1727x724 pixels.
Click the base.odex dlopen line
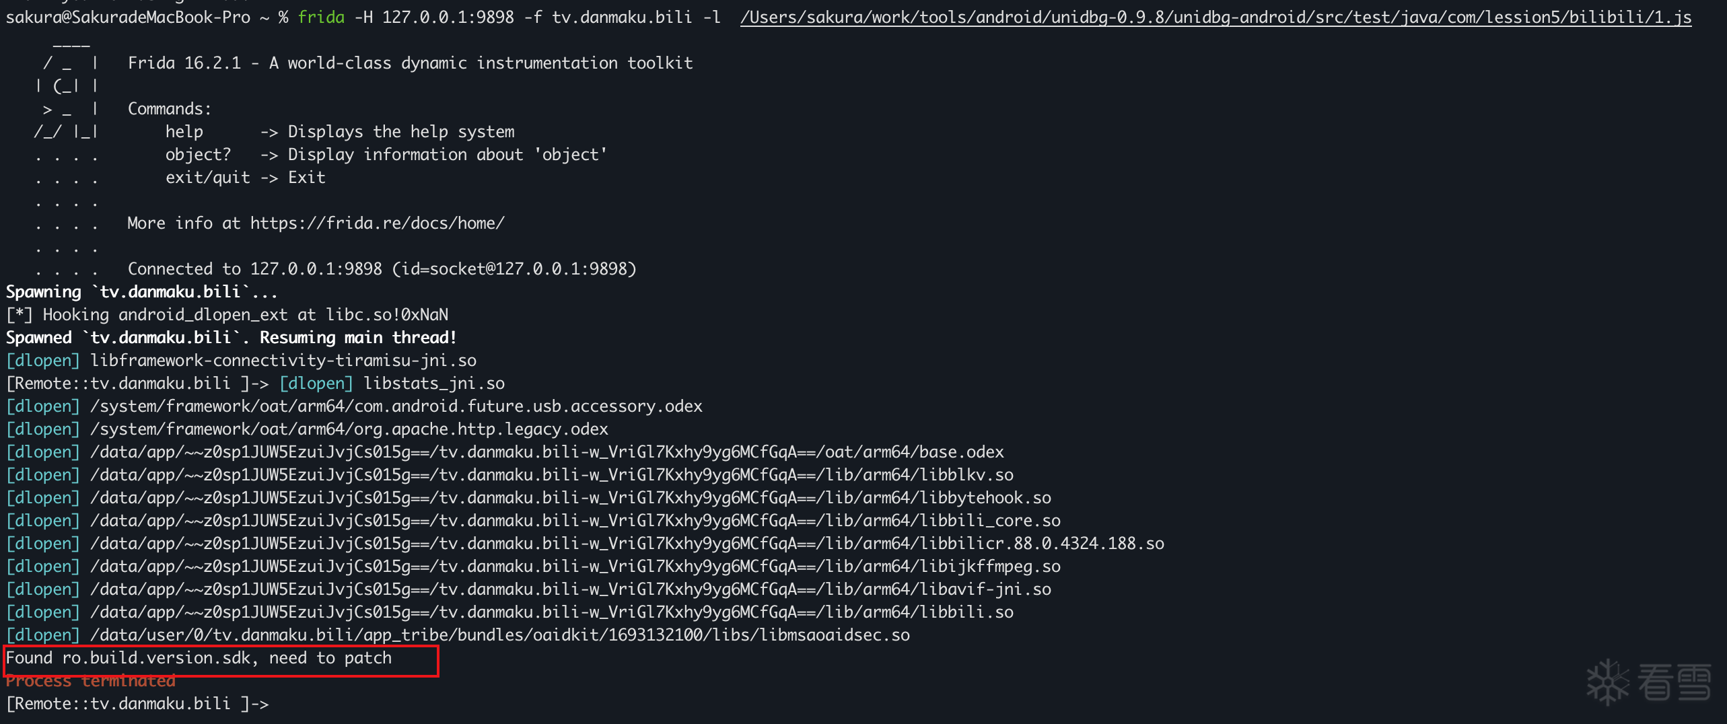[x=547, y=452]
